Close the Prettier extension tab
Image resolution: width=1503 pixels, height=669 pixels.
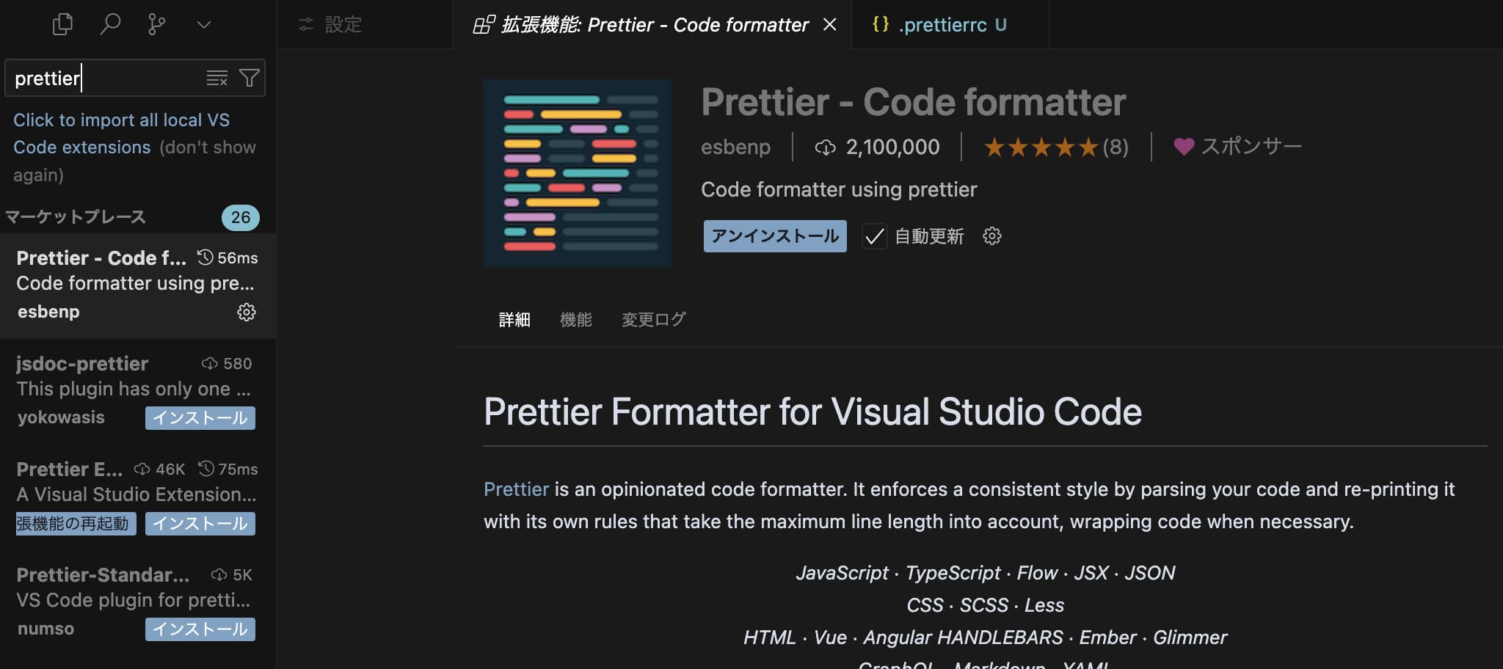coord(830,24)
